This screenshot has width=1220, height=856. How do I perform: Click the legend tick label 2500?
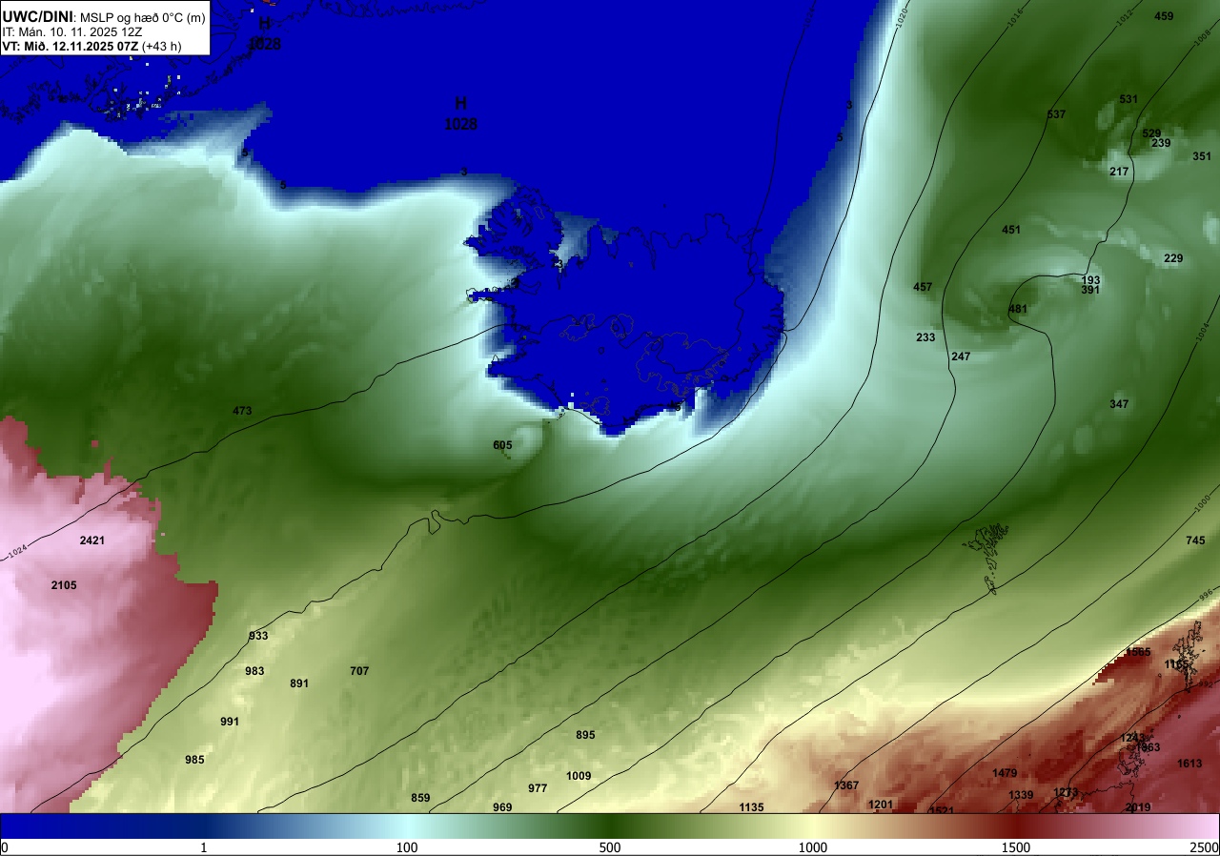pyautogui.click(x=1206, y=847)
